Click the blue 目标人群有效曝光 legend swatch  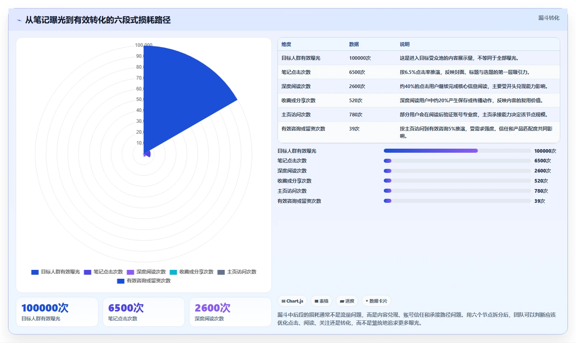tap(35, 272)
